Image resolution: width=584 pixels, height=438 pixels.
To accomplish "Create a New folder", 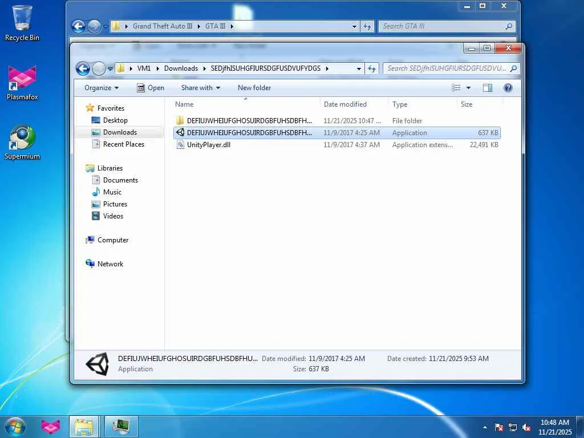I will point(254,88).
